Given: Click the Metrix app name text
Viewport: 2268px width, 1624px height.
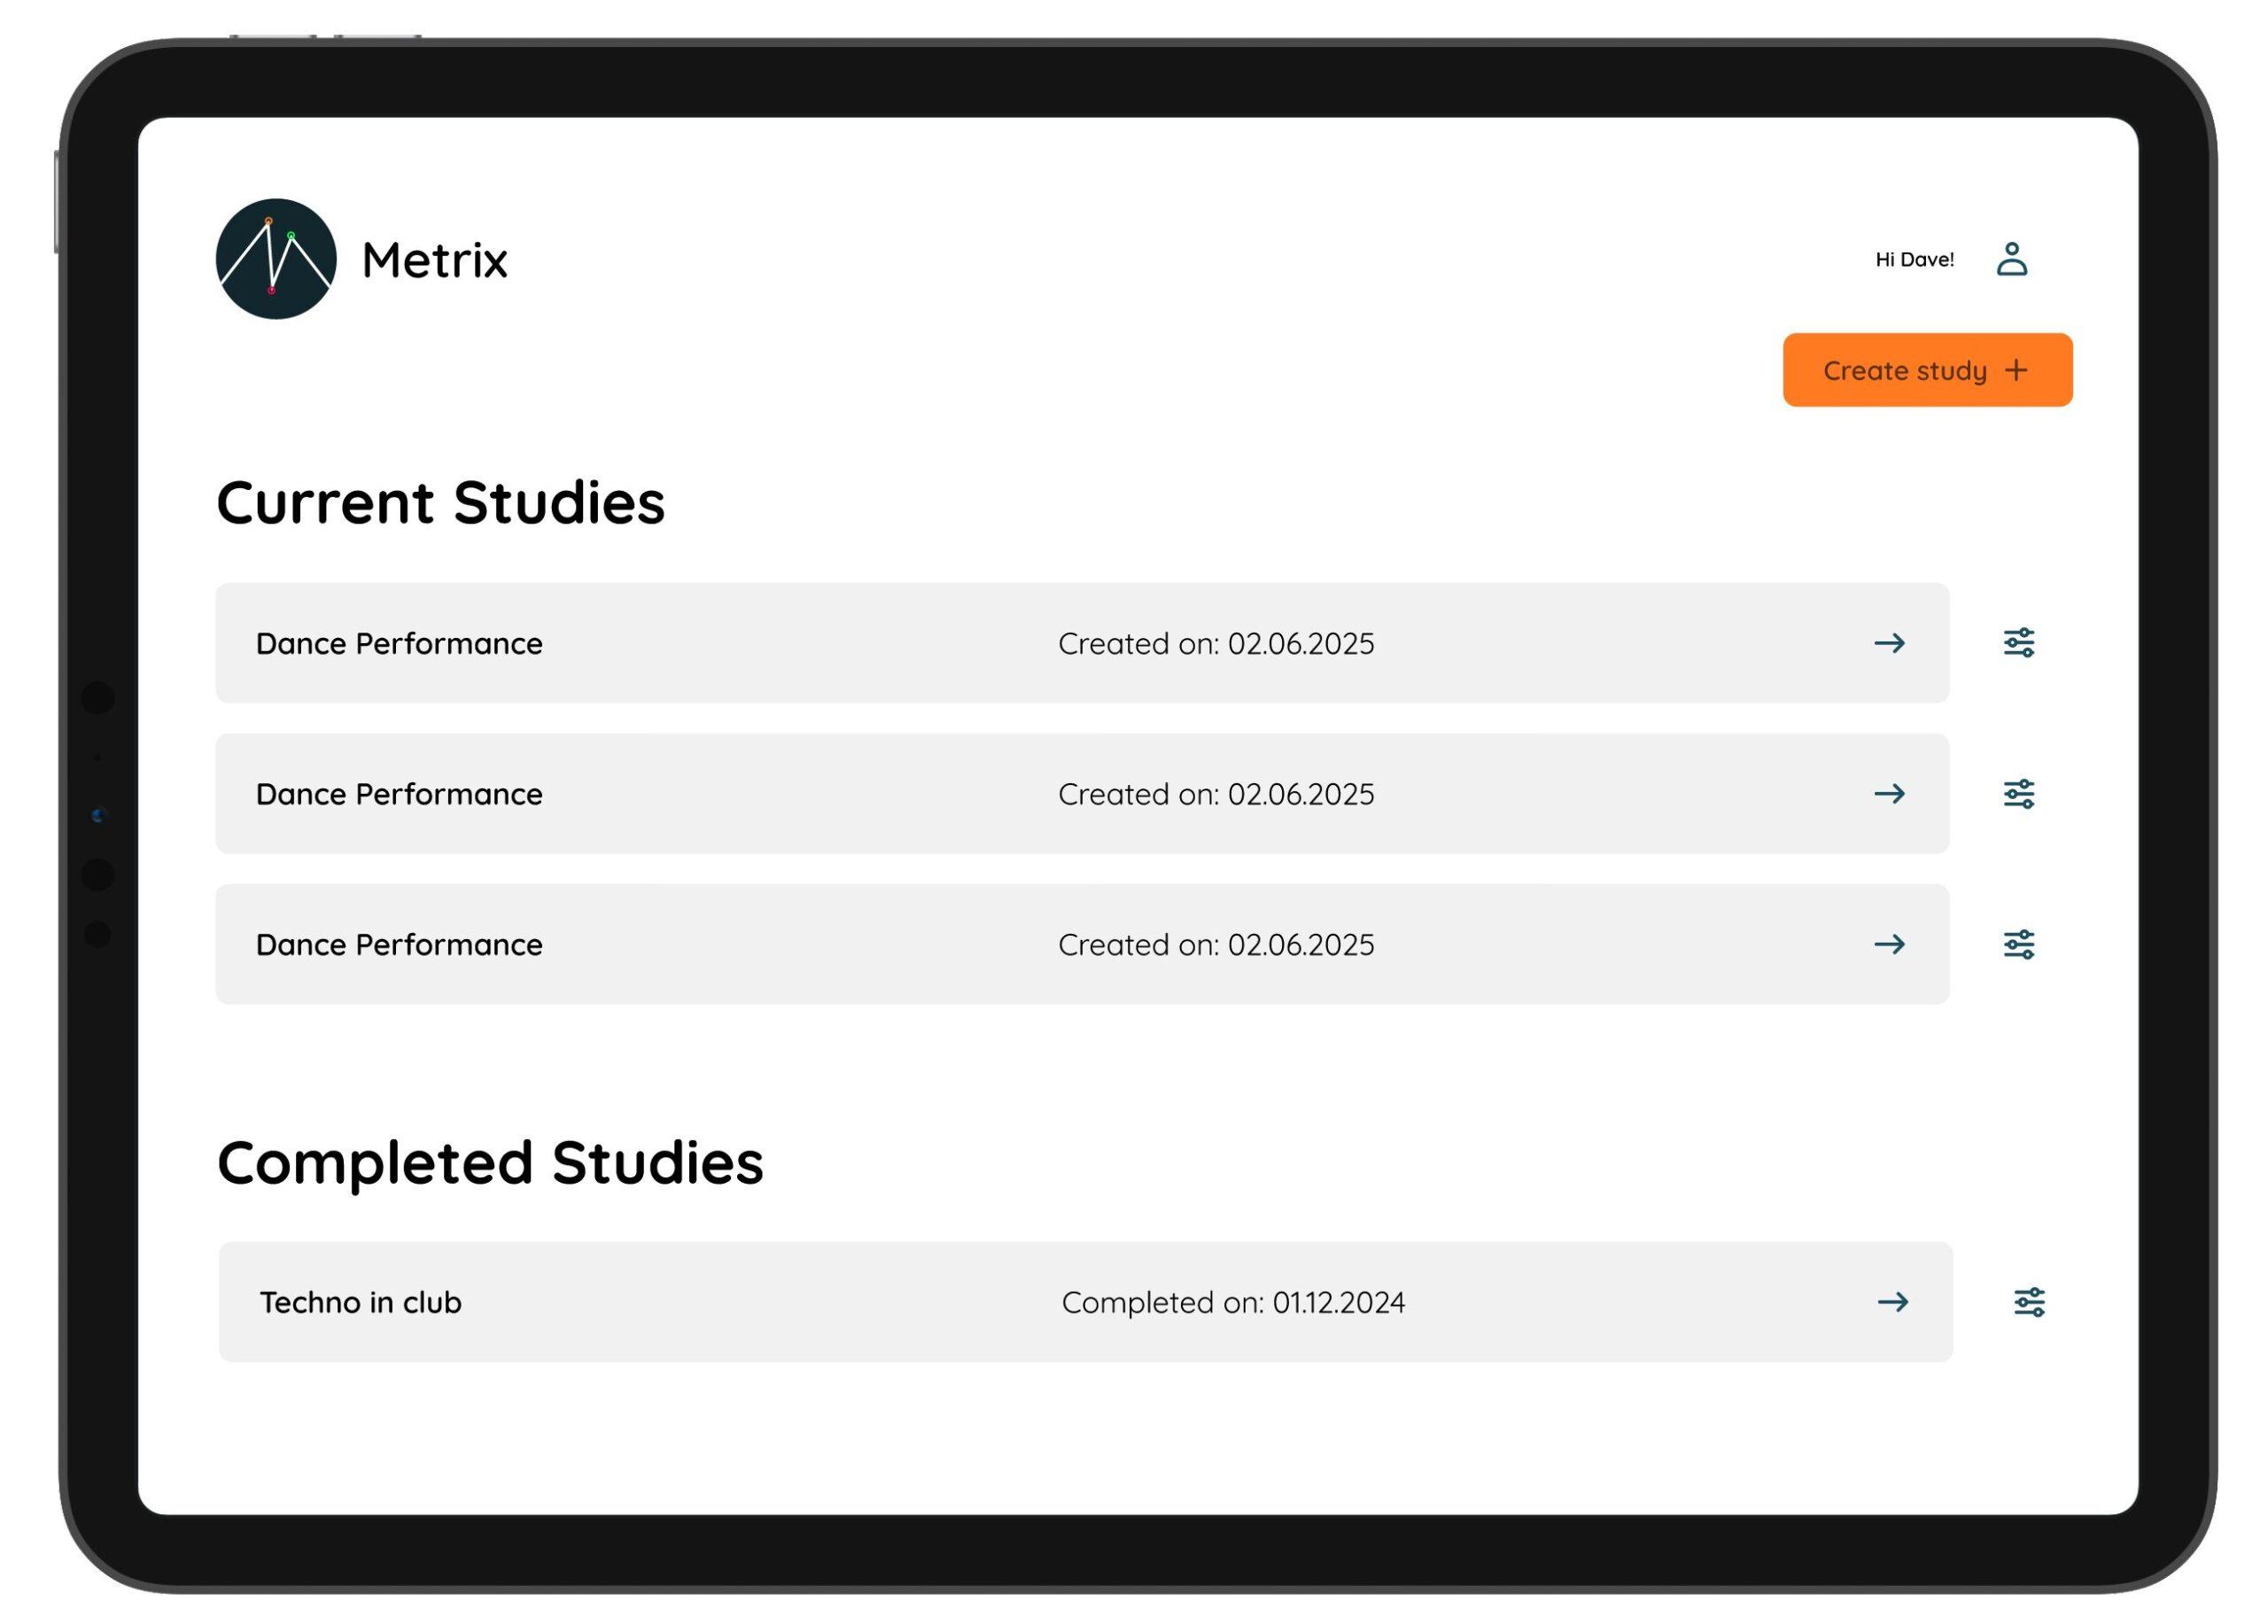Looking at the screenshot, I should point(434,260).
